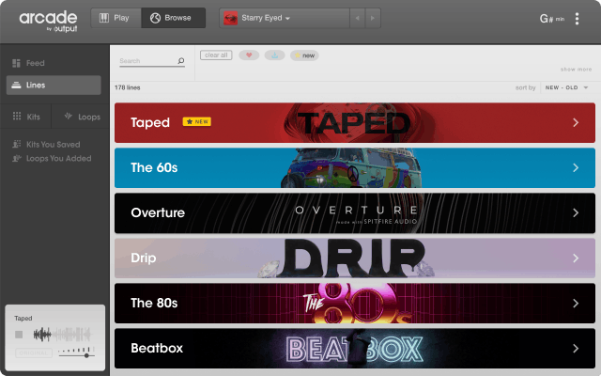
Task: Open The 60s line title
Action: 154,167
